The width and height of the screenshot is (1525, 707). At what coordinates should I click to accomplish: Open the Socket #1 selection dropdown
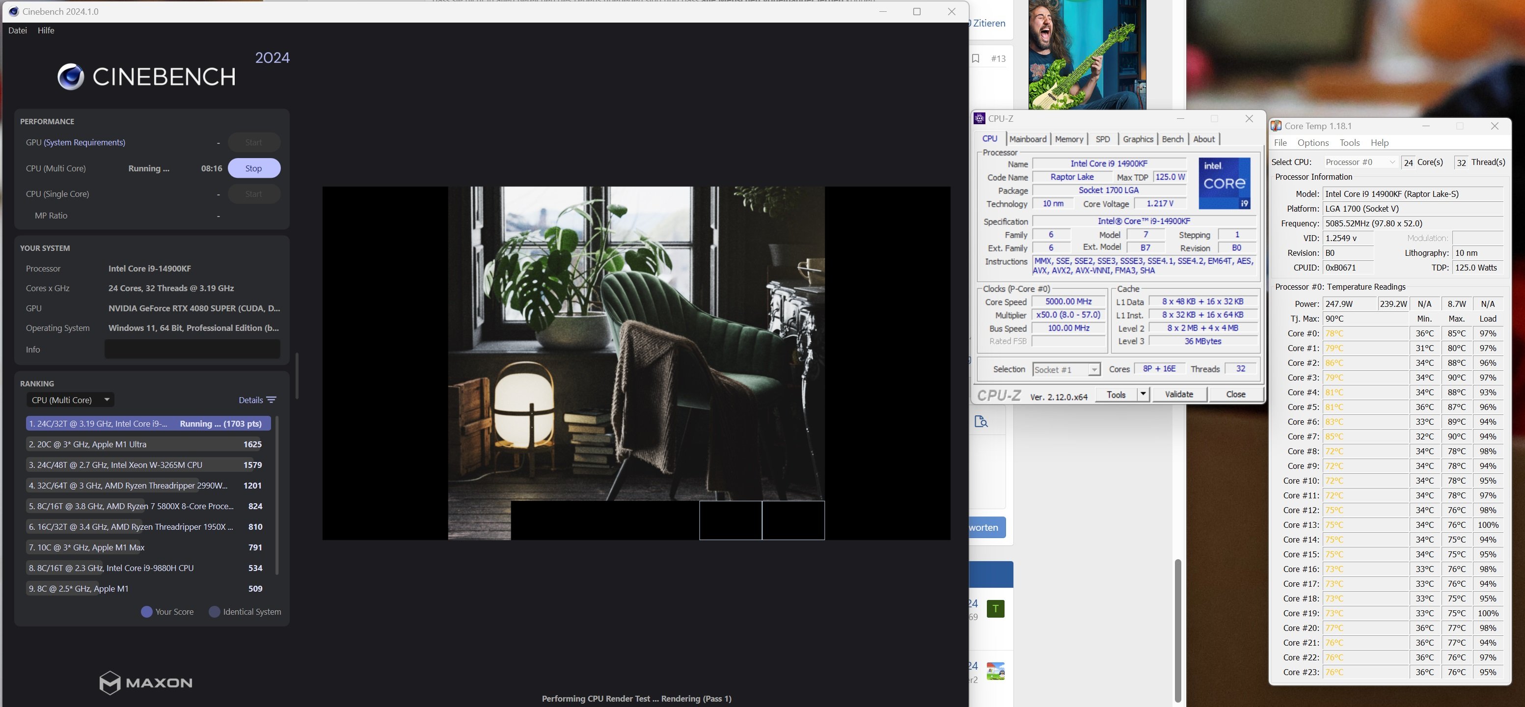click(1066, 370)
